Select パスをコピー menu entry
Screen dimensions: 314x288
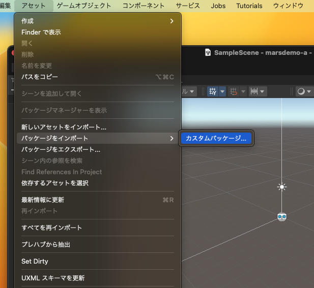98,77
